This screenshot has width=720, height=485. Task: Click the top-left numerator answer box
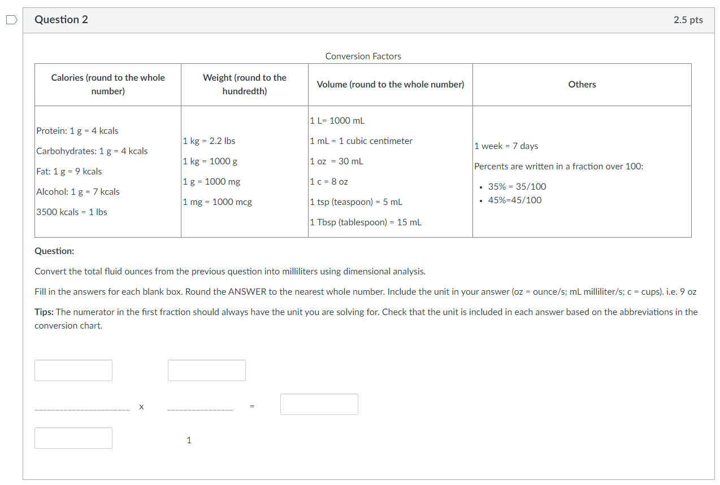pyautogui.click(x=73, y=370)
